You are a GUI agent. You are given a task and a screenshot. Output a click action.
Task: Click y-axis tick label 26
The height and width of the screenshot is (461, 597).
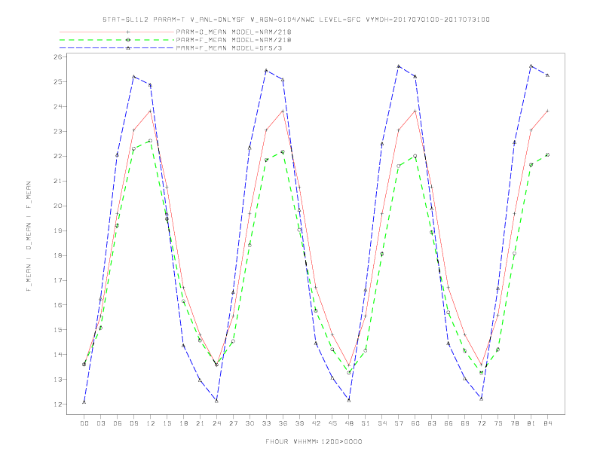click(58, 57)
